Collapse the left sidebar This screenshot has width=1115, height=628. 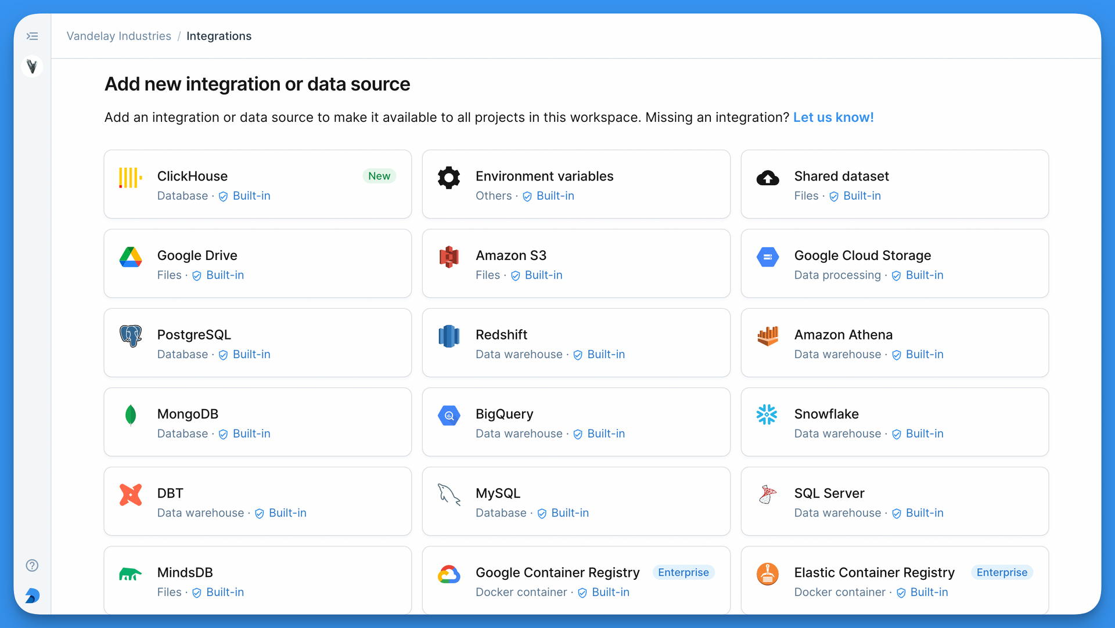[x=33, y=35]
